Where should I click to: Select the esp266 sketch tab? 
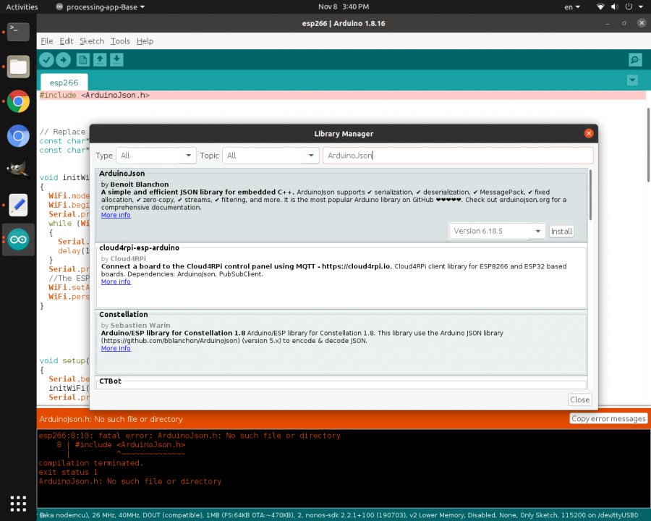pyautogui.click(x=64, y=82)
